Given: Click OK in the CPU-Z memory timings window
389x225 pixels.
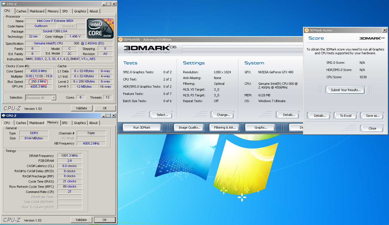Looking at the screenshot, I should pyautogui.click(x=104, y=220).
